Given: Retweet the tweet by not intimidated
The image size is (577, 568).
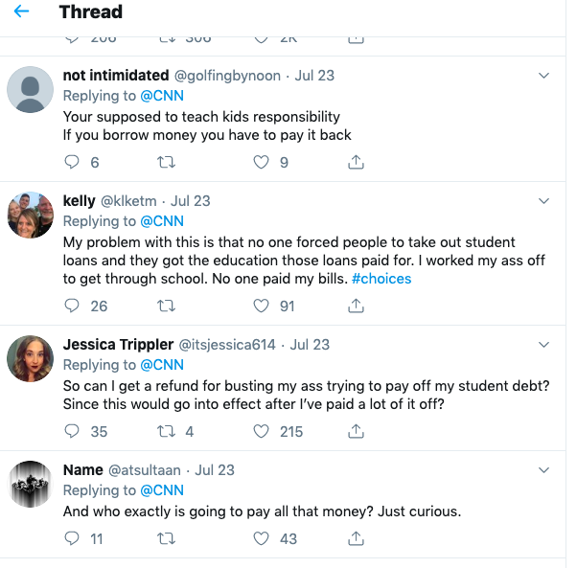Looking at the screenshot, I should [x=166, y=163].
